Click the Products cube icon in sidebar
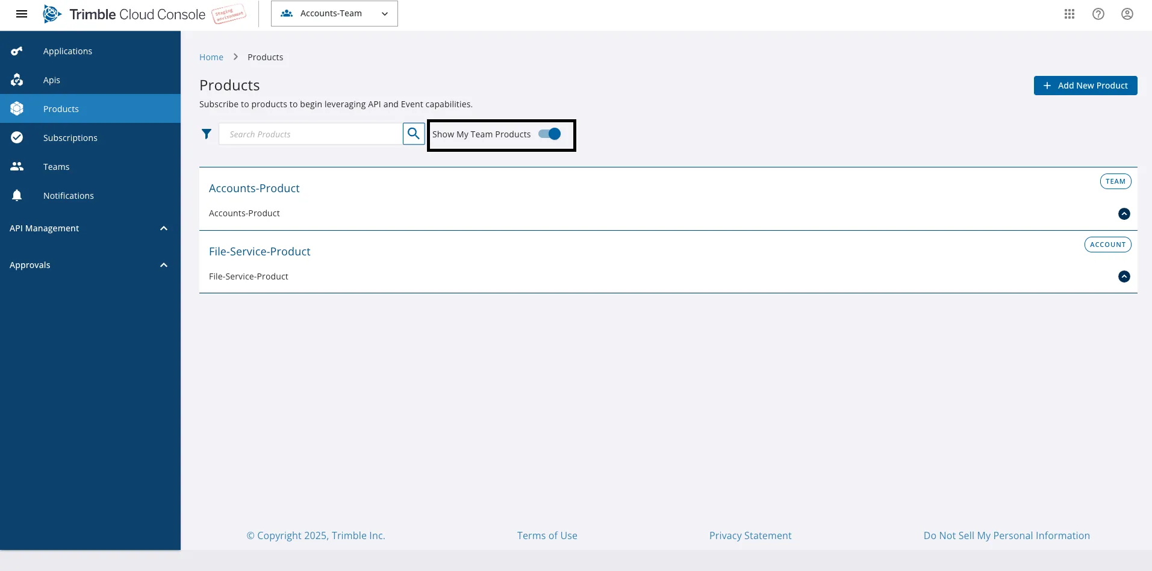The image size is (1152, 571). 17,108
